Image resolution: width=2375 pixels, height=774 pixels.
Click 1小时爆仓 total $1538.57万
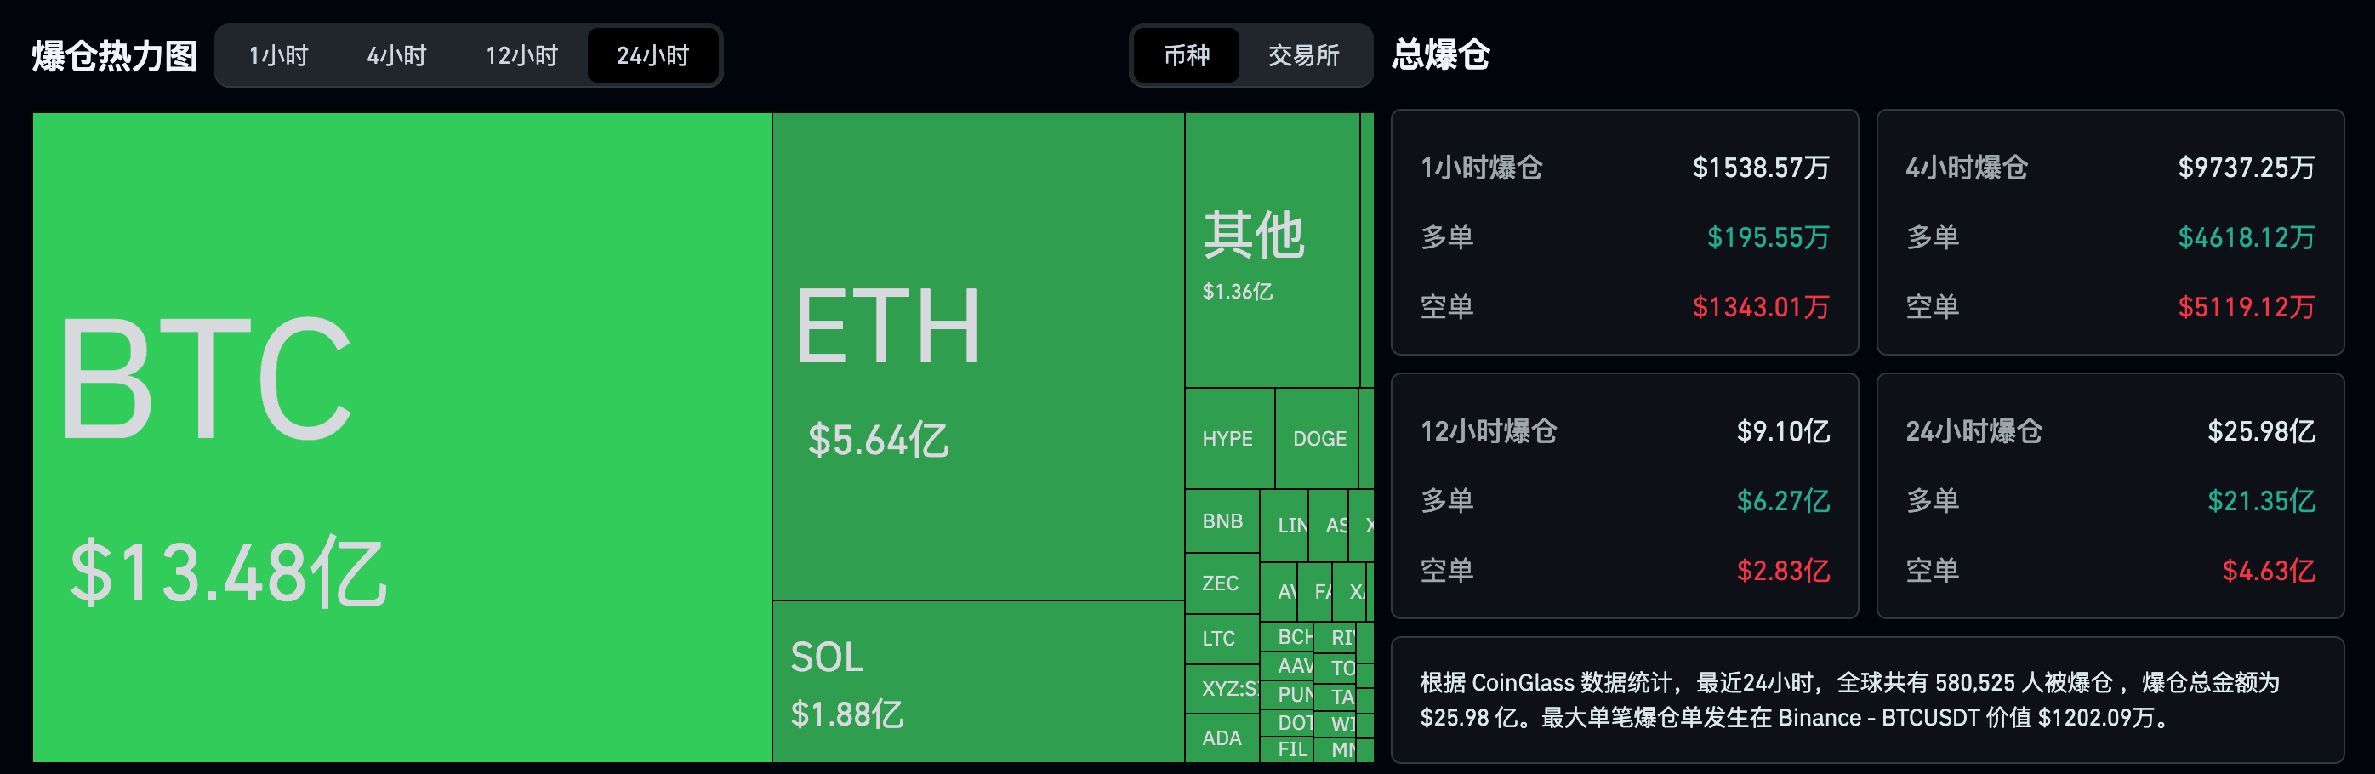pos(1761,168)
